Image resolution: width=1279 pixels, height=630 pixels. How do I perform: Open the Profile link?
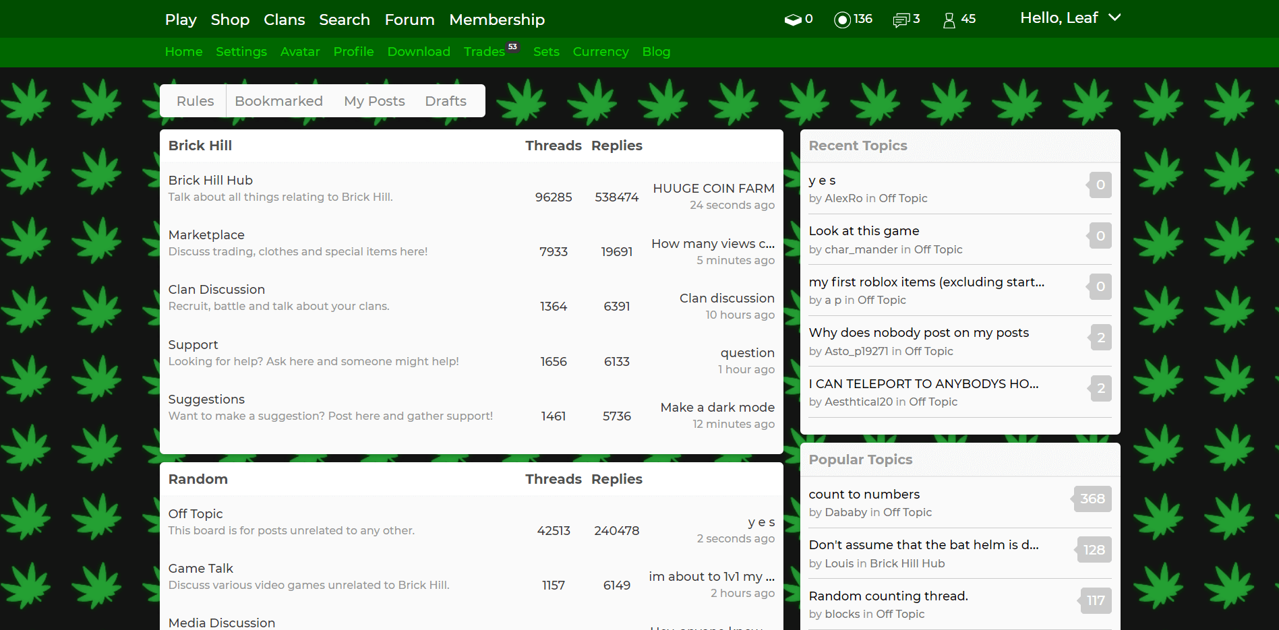point(353,52)
